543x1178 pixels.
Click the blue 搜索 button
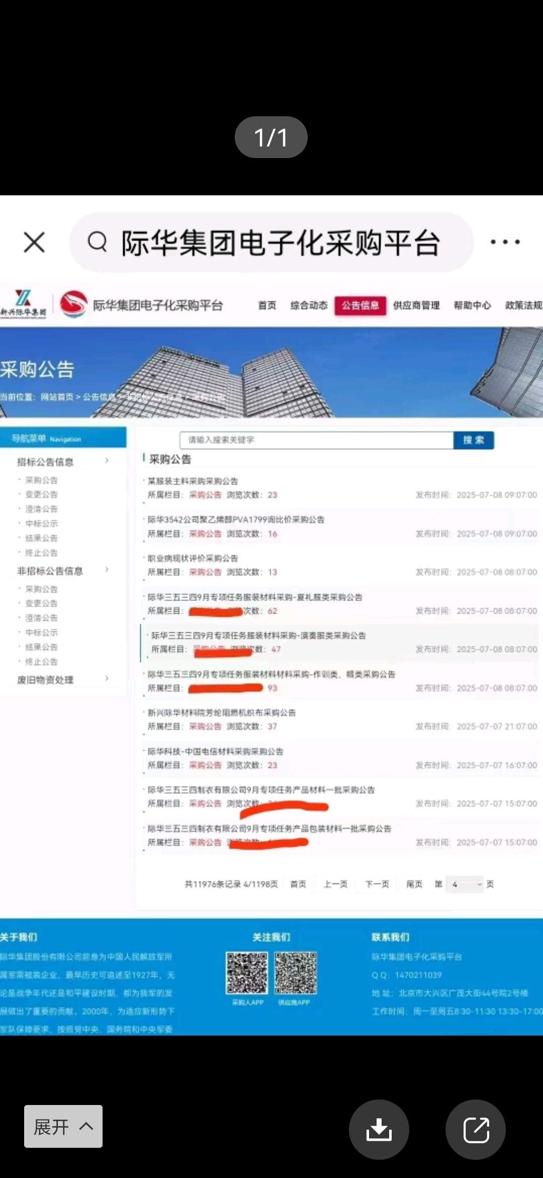click(x=474, y=440)
